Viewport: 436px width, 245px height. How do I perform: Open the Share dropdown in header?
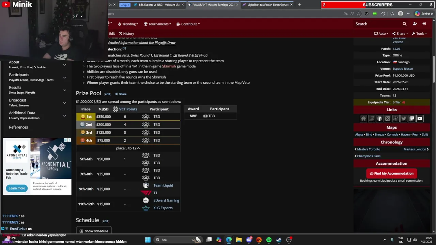point(400,34)
